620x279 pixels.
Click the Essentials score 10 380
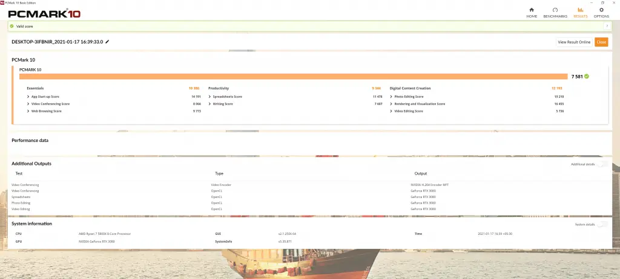(x=194, y=88)
